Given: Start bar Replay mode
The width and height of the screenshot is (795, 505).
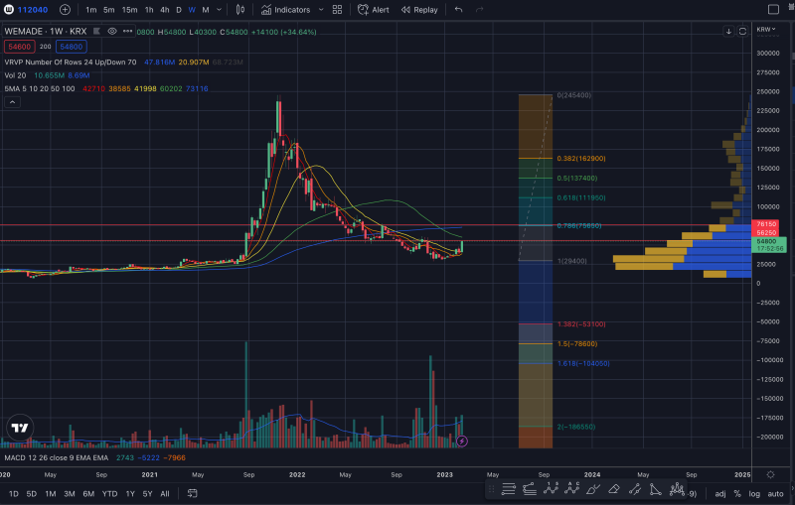Looking at the screenshot, I should [419, 10].
